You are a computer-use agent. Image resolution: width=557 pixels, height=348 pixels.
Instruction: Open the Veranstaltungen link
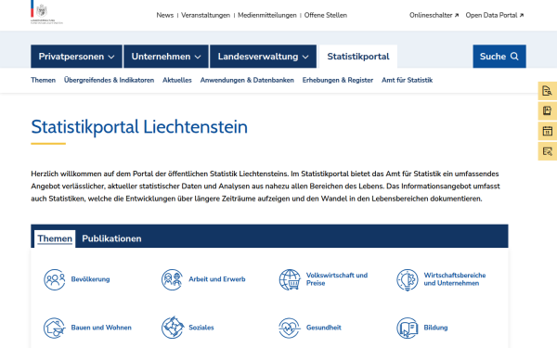pos(206,15)
